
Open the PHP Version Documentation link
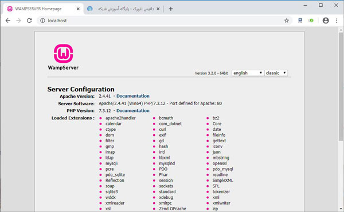tap(133, 111)
